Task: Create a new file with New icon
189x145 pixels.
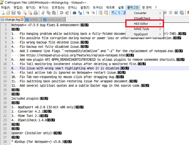Action: tap(3, 13)
